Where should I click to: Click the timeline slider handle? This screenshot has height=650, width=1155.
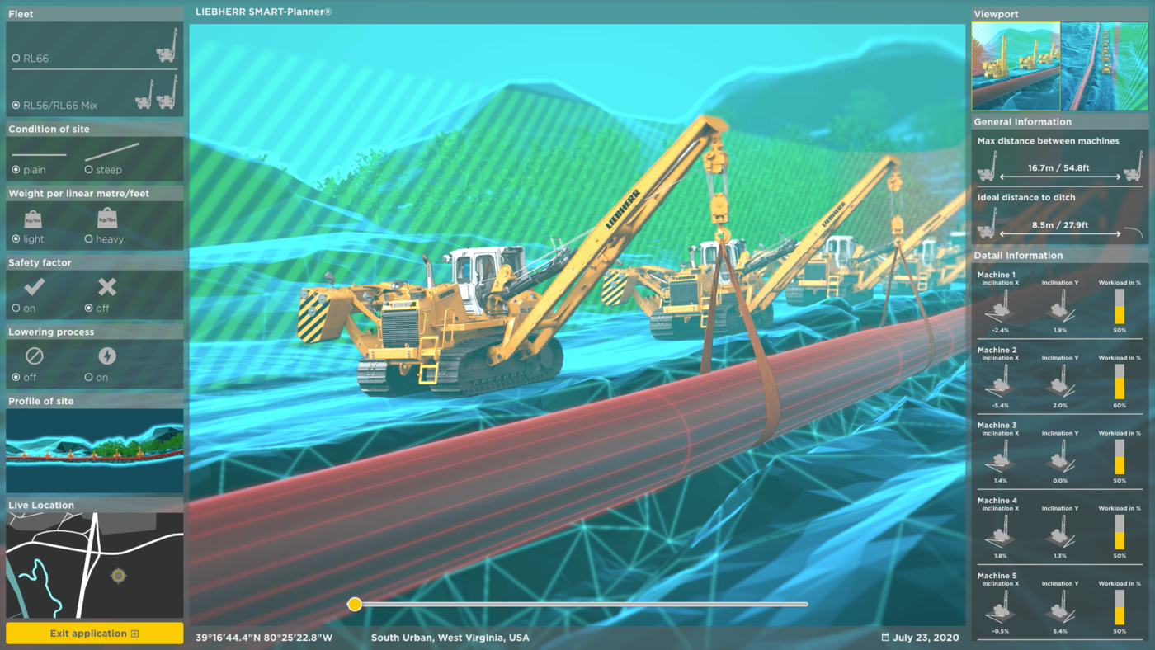point(355,605)
